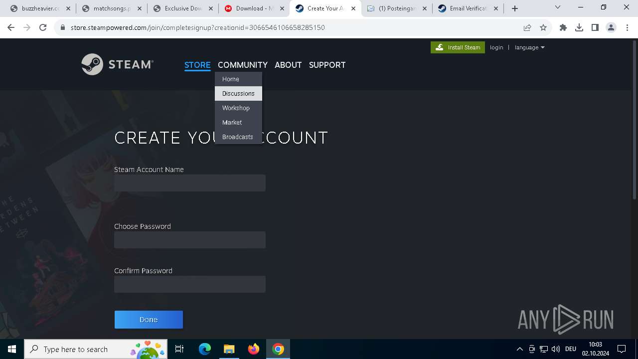
Task: Click the taskbar search box
Action: (x=96, y=349)
